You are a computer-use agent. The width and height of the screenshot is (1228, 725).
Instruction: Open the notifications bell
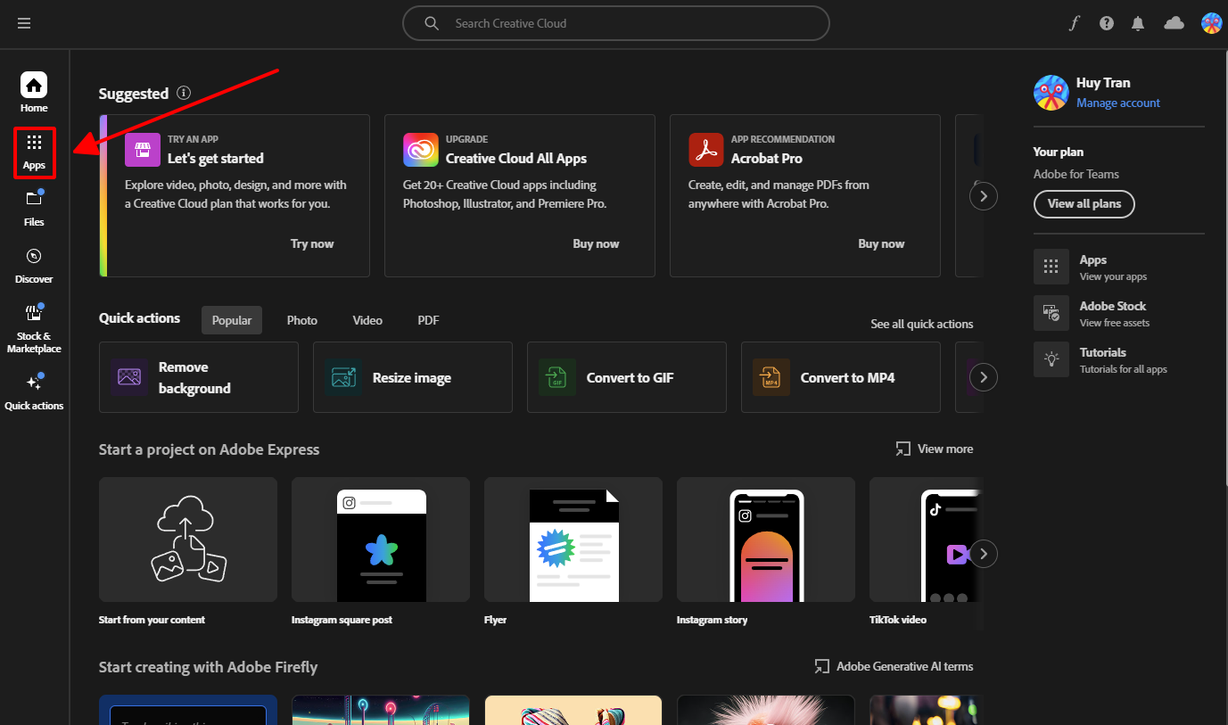(1138, 24)
